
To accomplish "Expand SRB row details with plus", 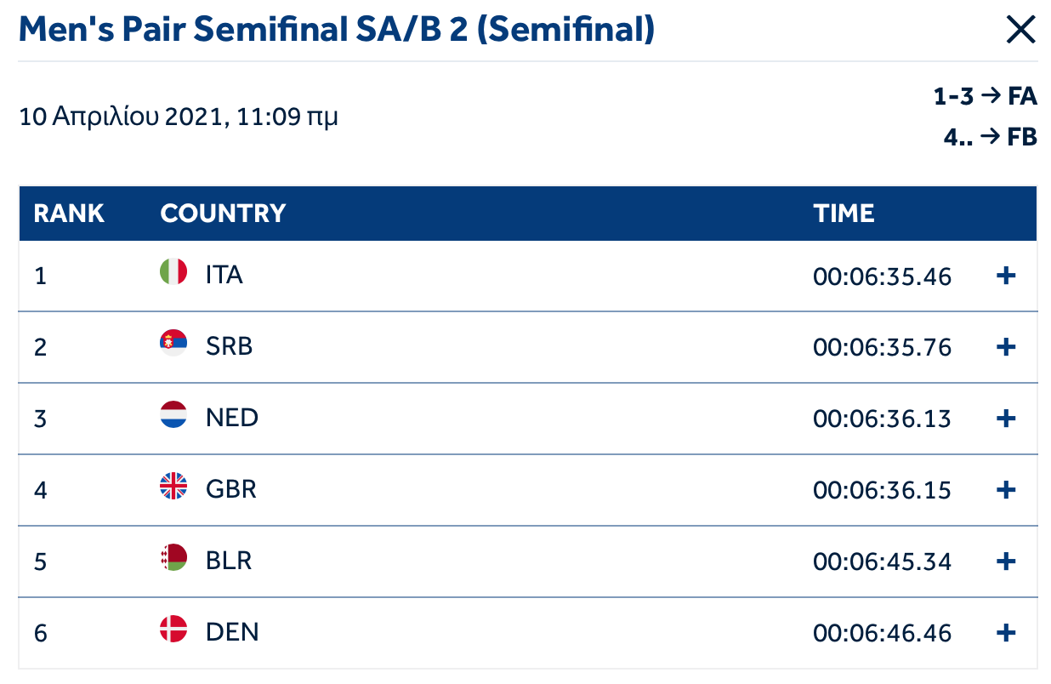I will tap(1006, 347).
